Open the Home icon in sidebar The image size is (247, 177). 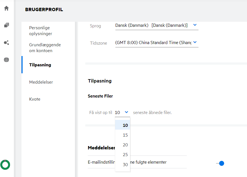6,8
